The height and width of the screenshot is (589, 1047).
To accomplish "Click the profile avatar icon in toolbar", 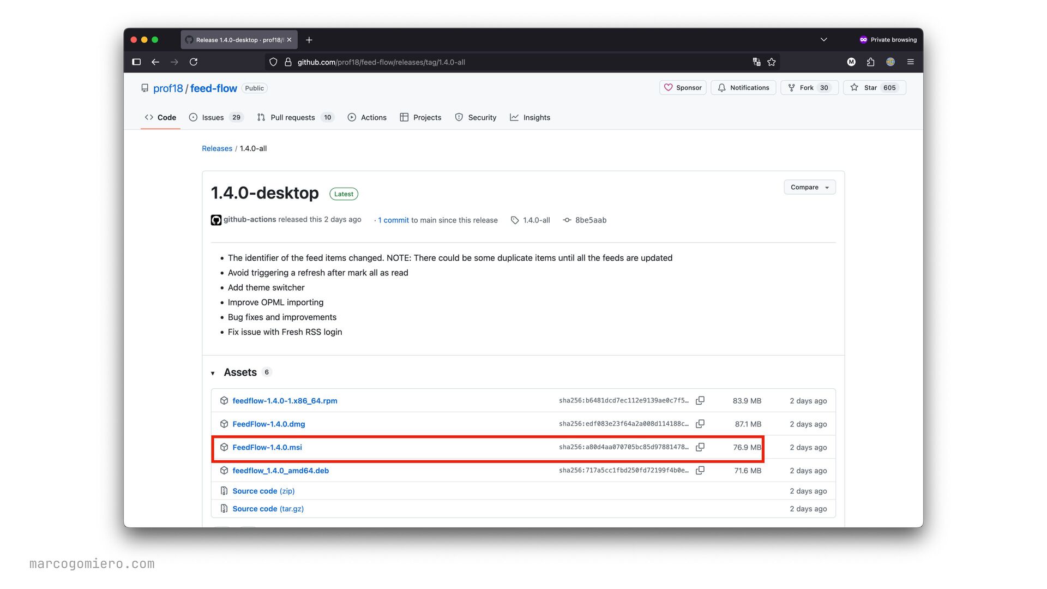I will click(x=890, y=62).
